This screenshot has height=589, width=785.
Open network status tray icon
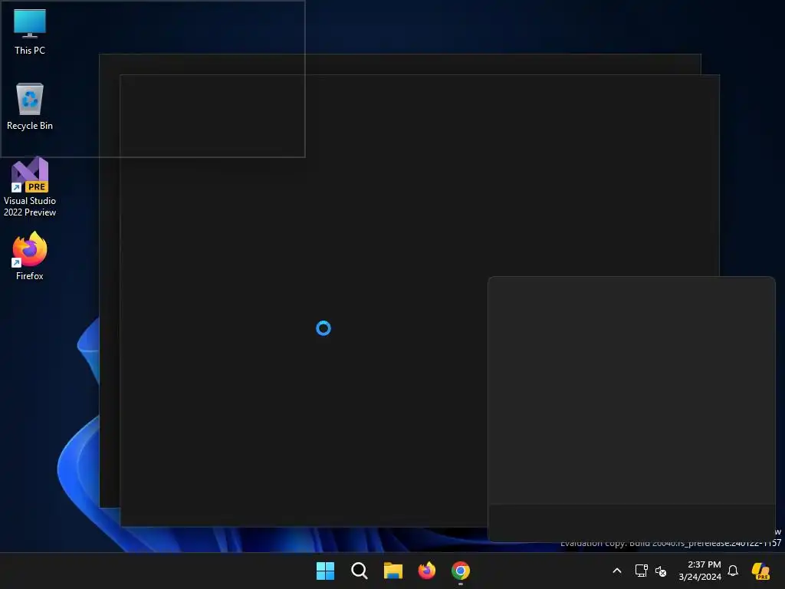tap(642, 571)
